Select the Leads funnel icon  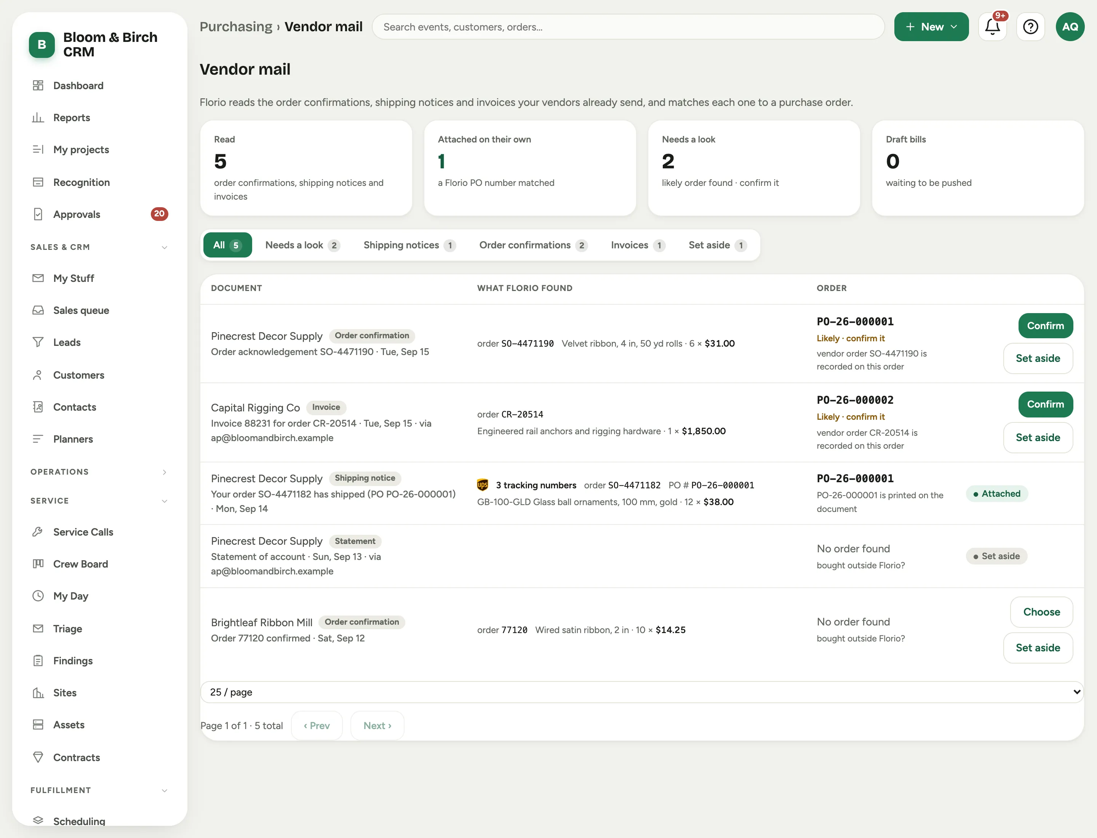(38, 342)
